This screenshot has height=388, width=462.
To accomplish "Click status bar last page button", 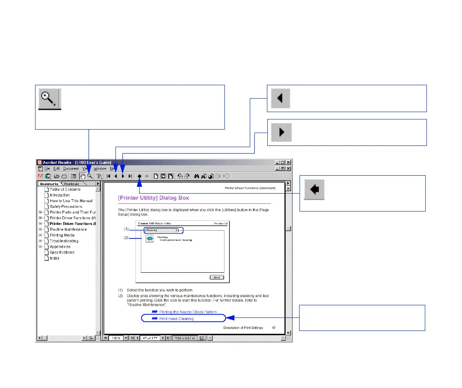I will [168, 338].
